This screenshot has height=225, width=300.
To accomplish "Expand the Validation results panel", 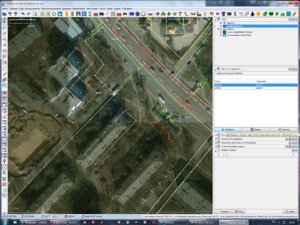I will (216, 139).
